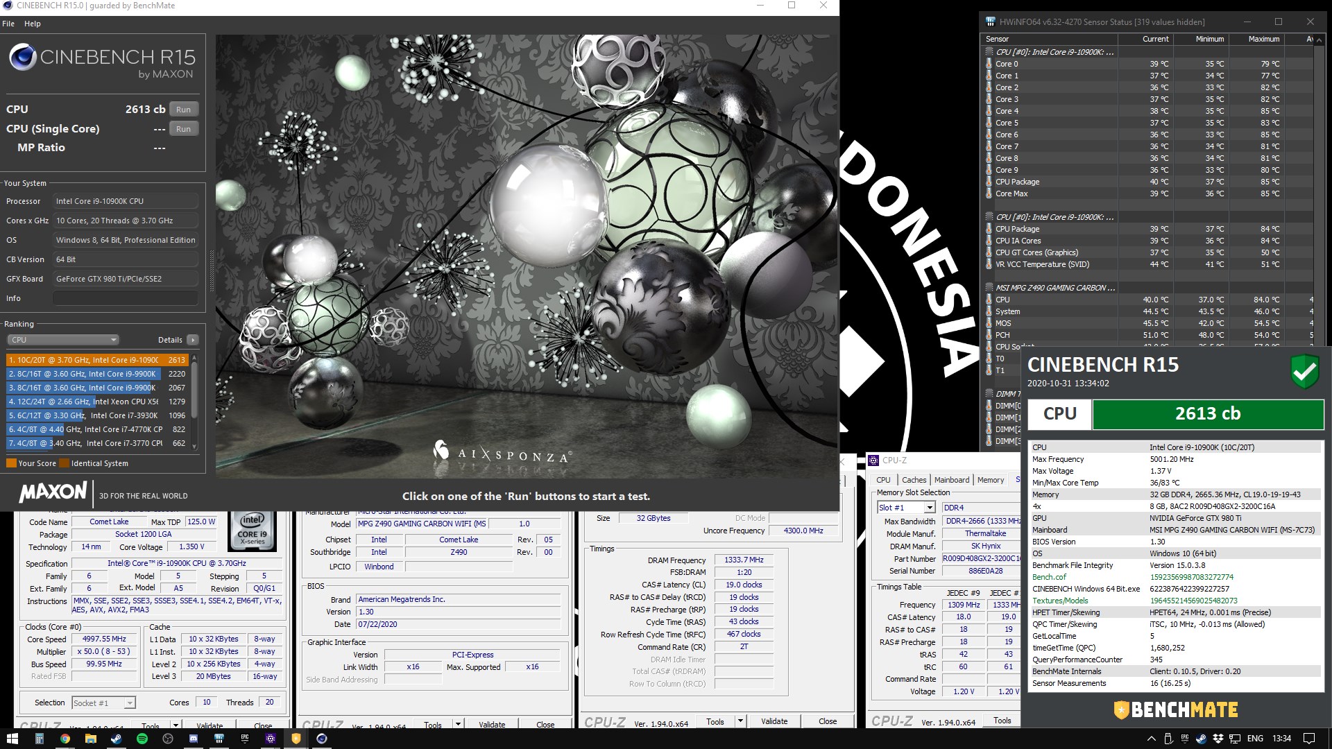This screenshot has width=1332, height=749.
Task: Click the ENG language indicator
Action: (x=1255, y=739)
